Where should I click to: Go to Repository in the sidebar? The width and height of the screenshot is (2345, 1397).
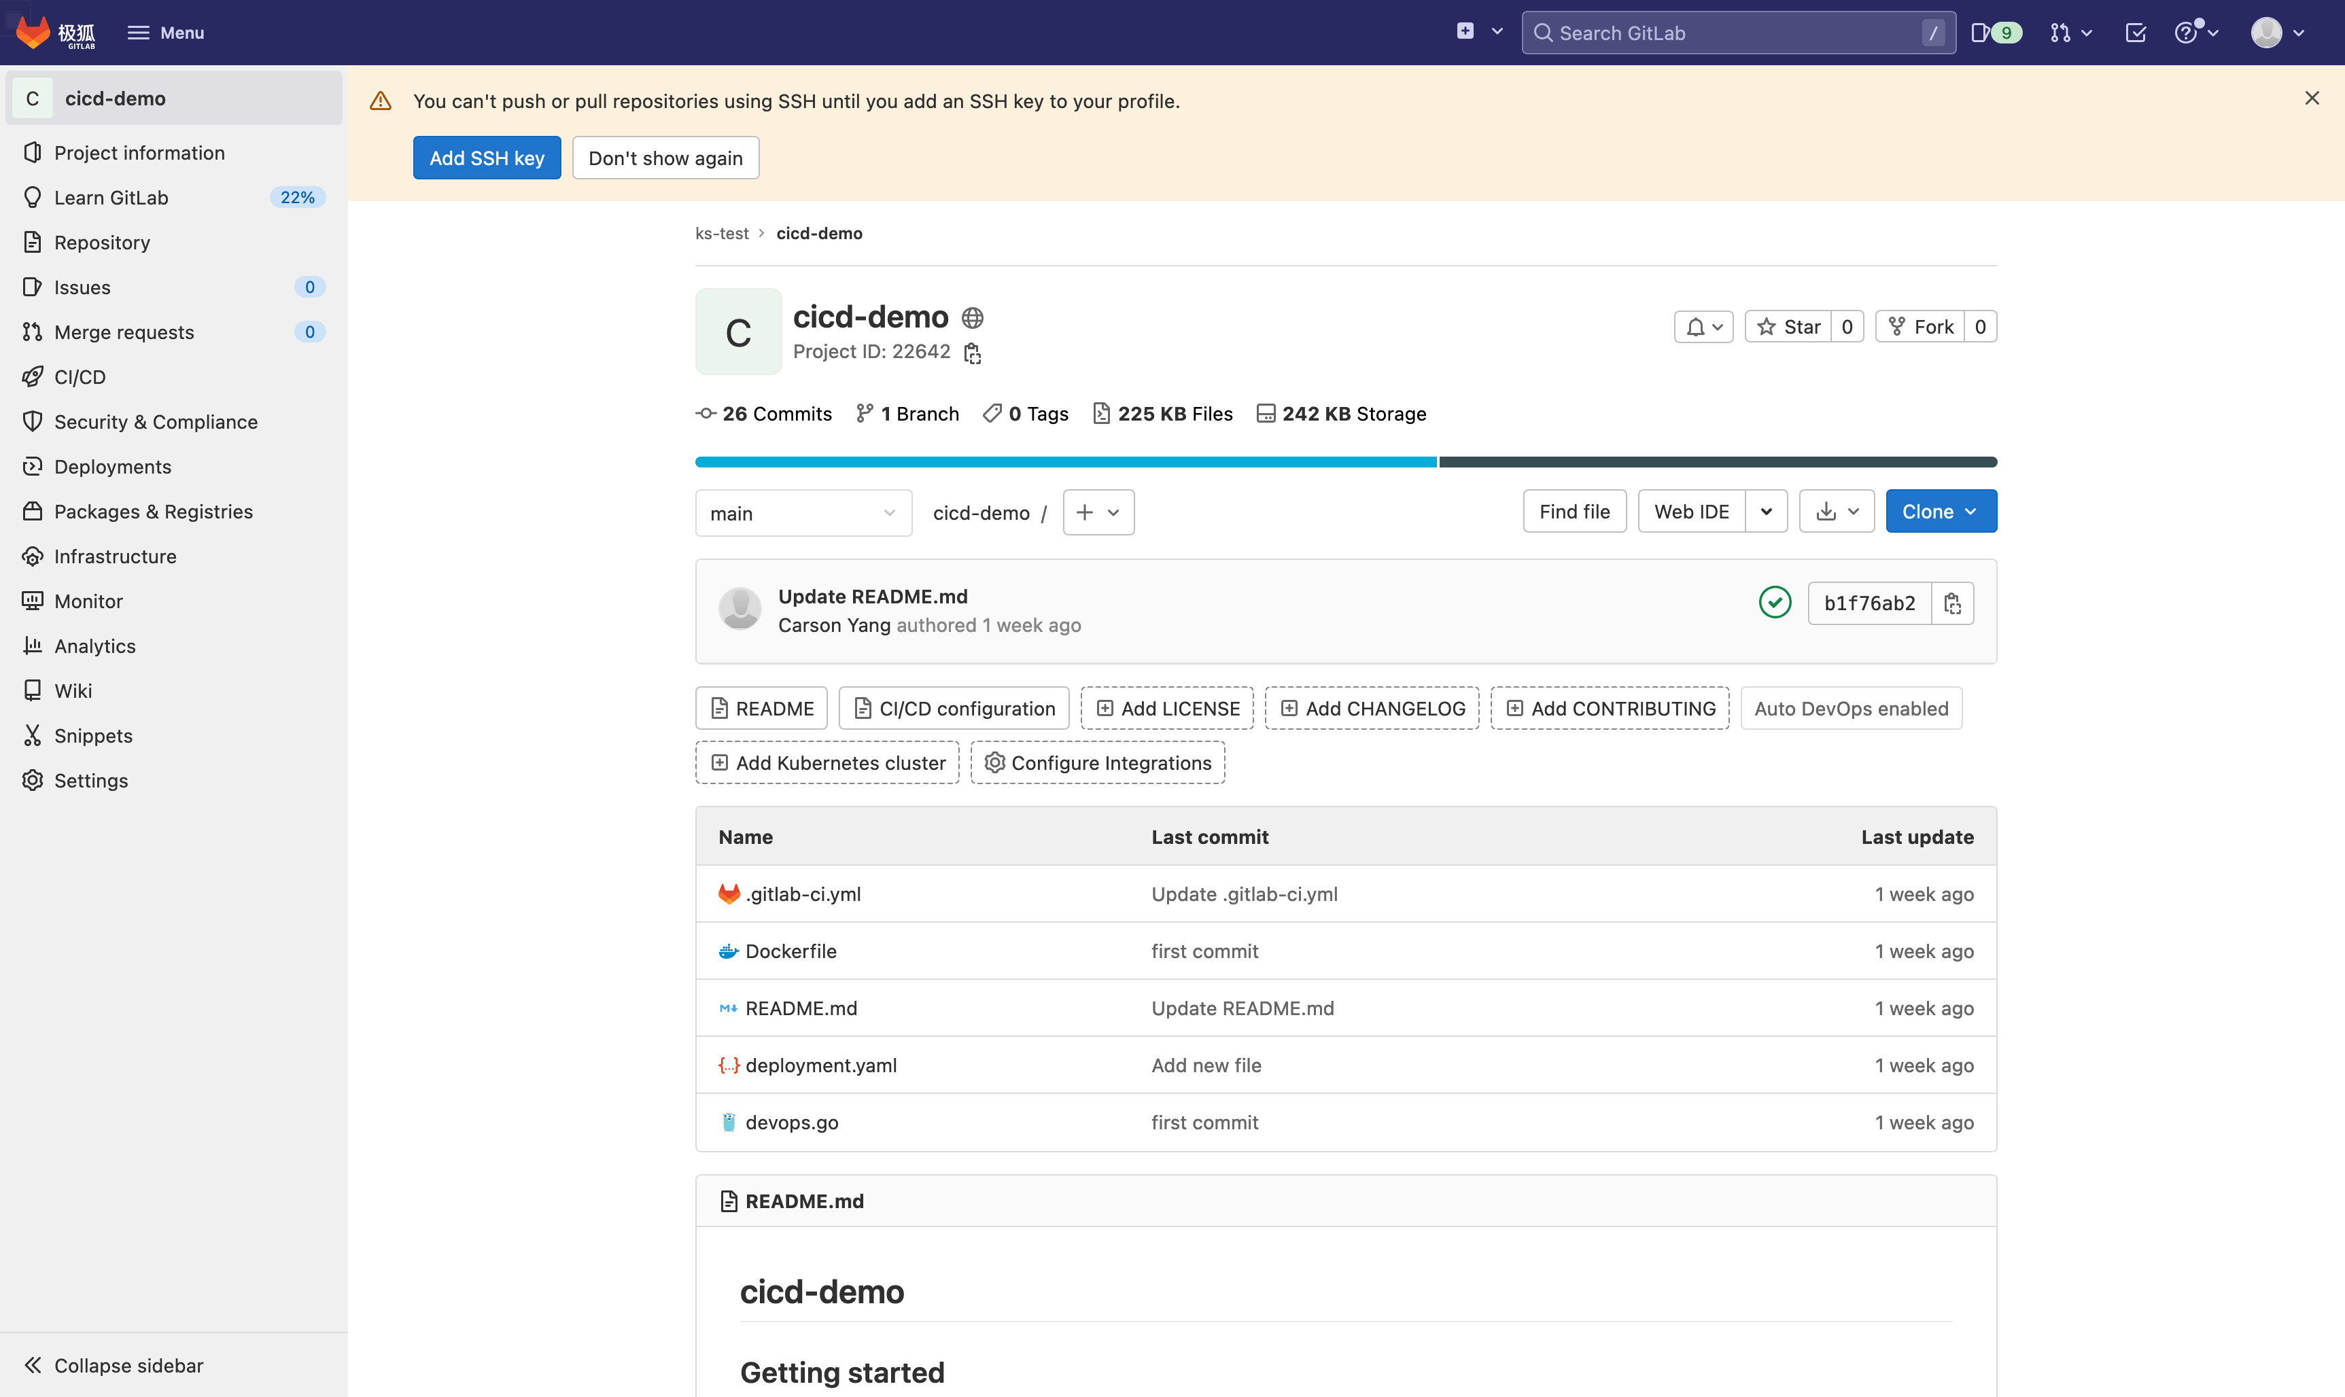tap(102, 242)
